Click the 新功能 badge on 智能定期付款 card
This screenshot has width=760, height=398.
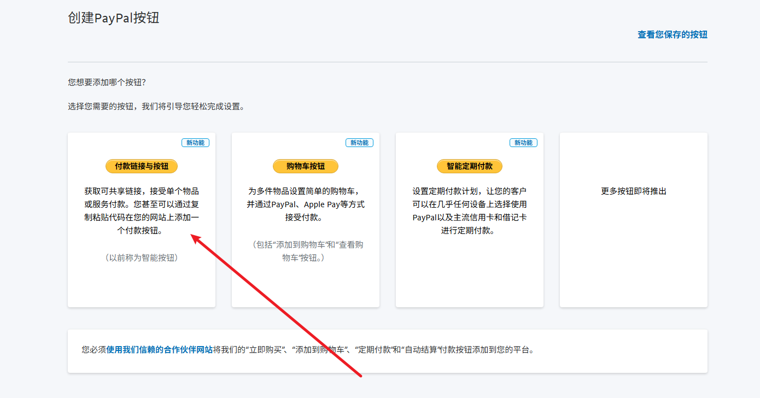[x=523, y=143]
